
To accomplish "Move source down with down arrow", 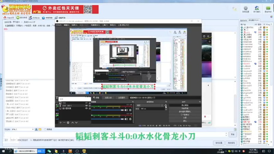I will point(76,123).
